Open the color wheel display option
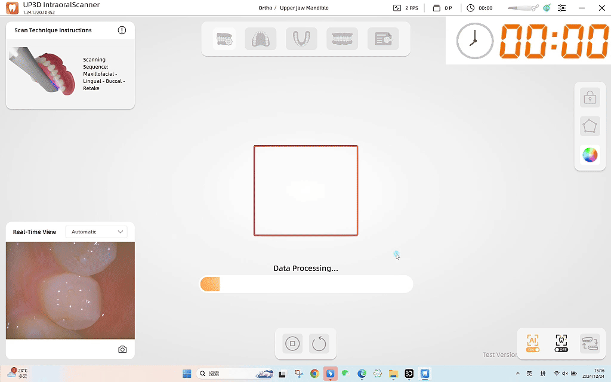Image resolution: width=611 pixels, height=382 pixels. [x=590, y=155]
